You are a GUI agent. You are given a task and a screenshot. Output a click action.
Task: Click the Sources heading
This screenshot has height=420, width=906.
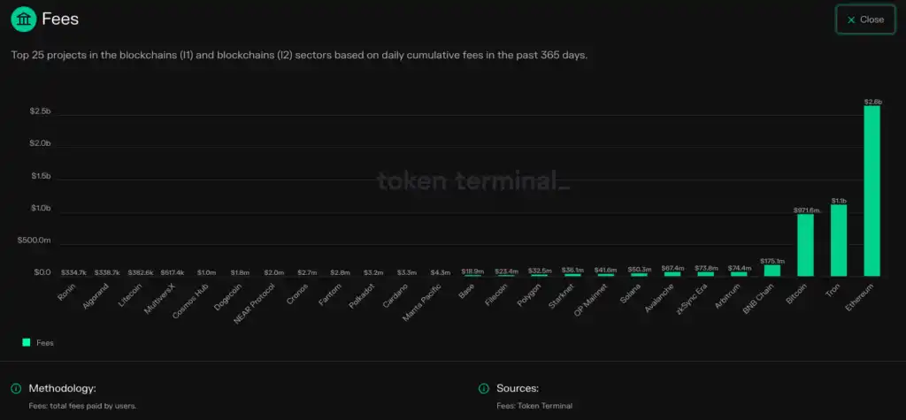517,388
